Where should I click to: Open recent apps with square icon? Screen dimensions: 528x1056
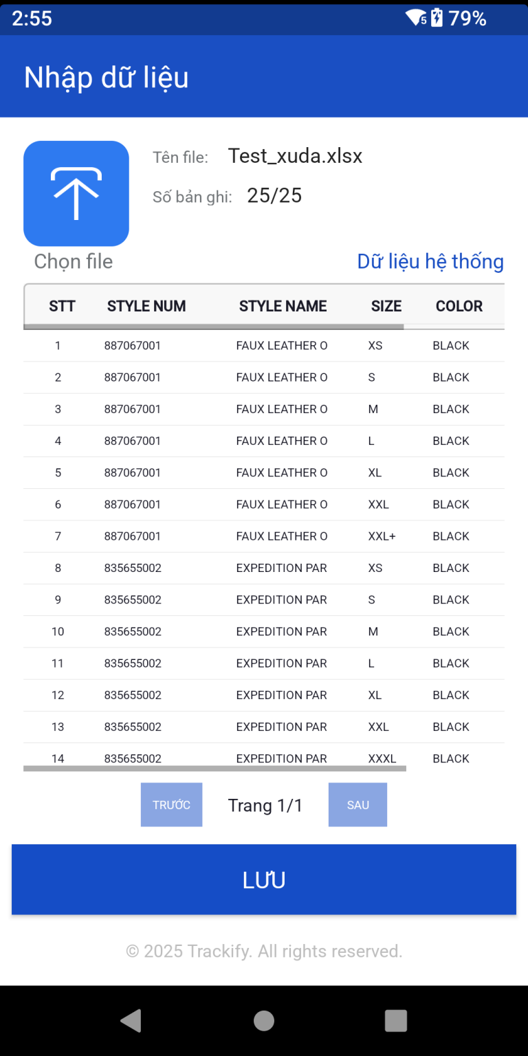[395, 1020]
